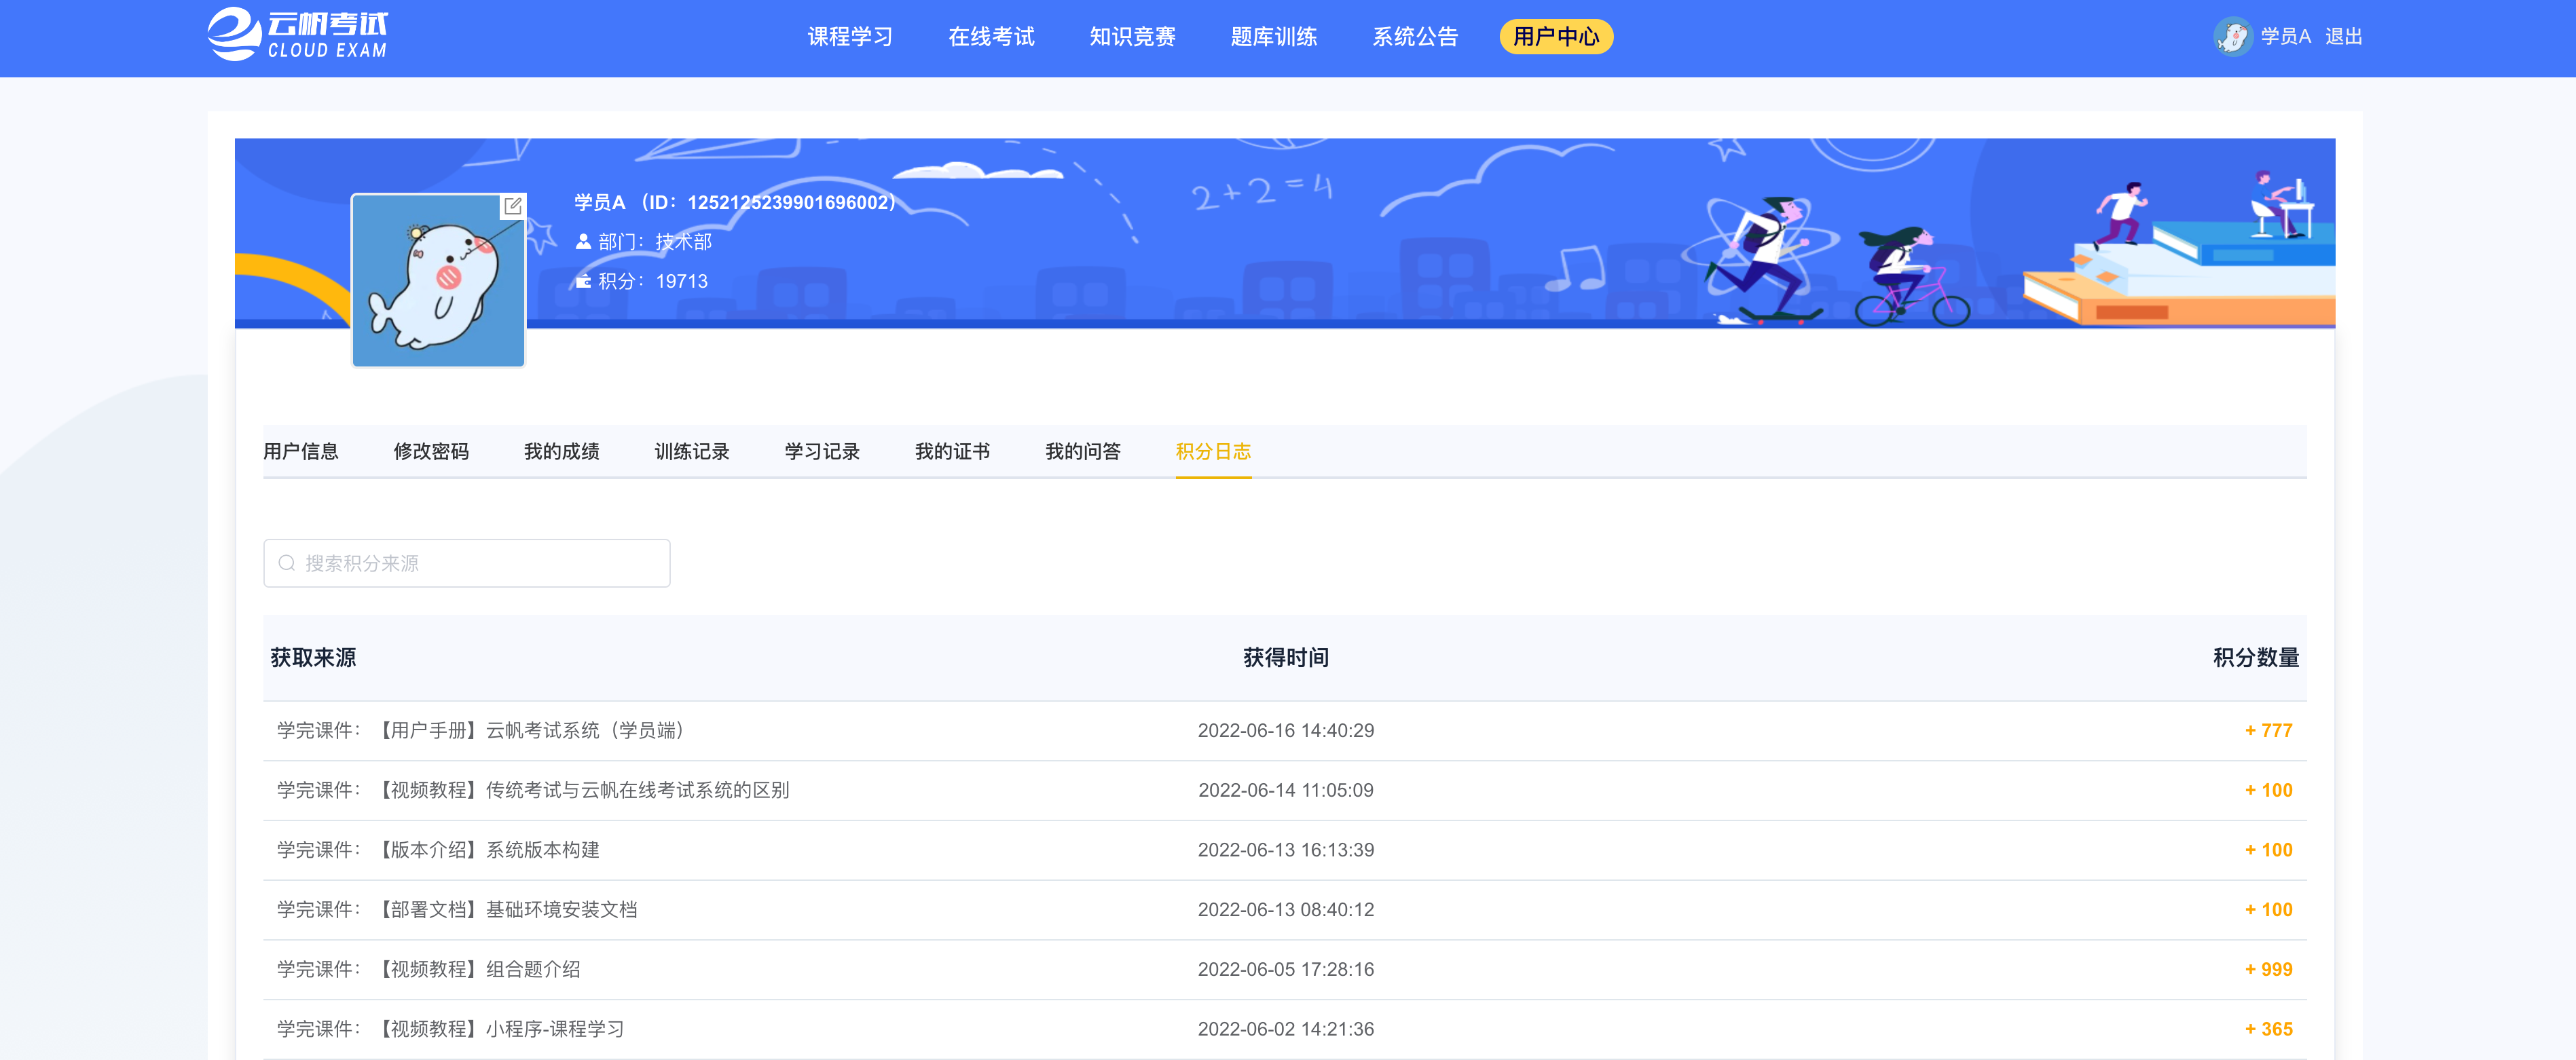Viewport: 2576px width, 1060px height.
Task: Click the 积分数量 column header
Action: [x=2256, y=658]
